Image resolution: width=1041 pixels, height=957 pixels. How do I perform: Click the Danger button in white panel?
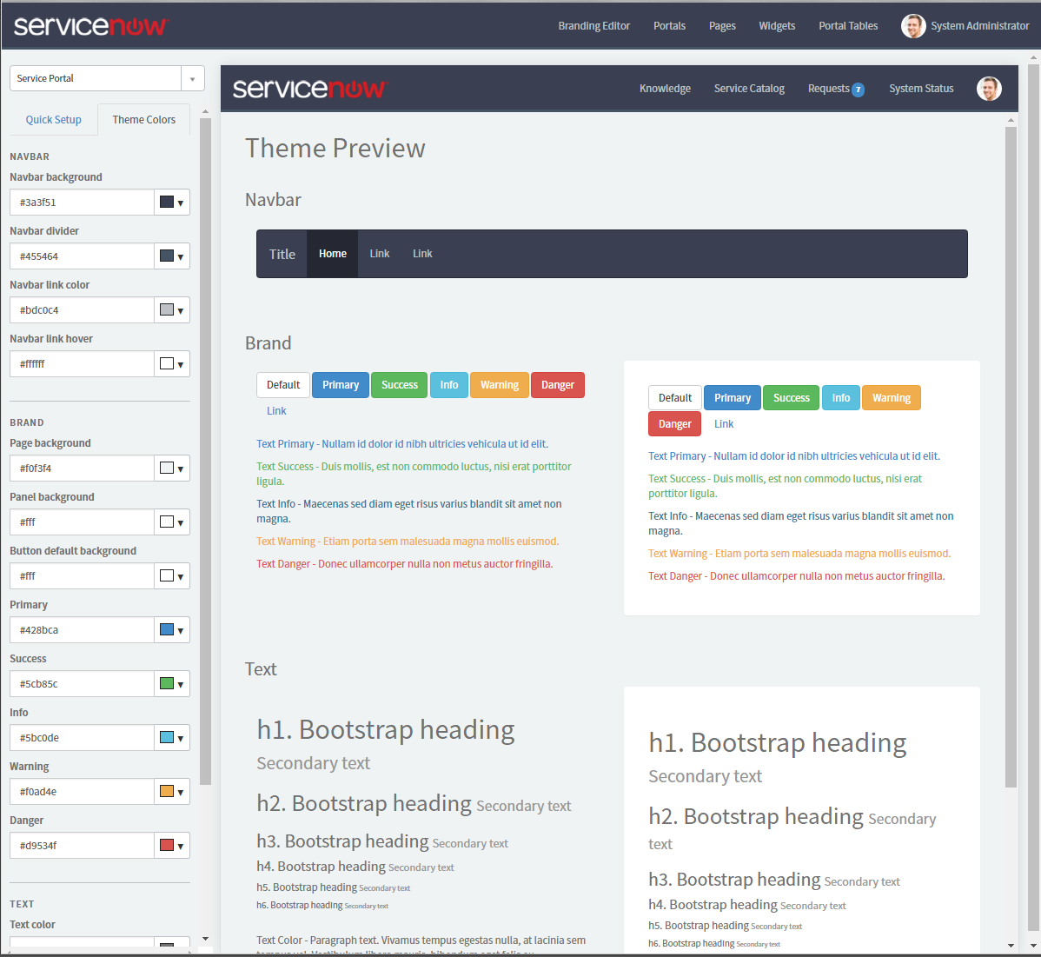[674, 423]
